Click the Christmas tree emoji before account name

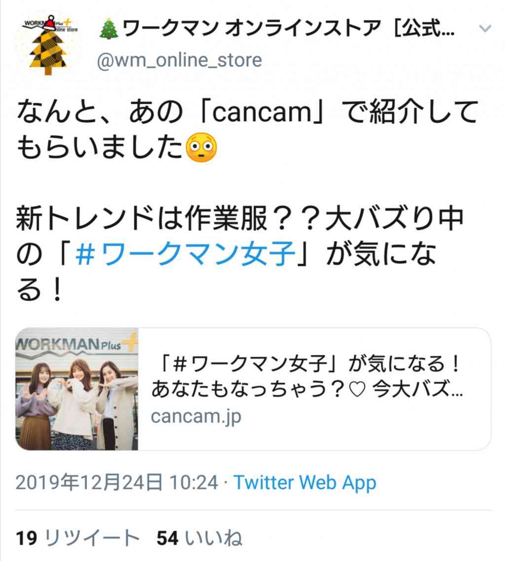tap(109, 29)
